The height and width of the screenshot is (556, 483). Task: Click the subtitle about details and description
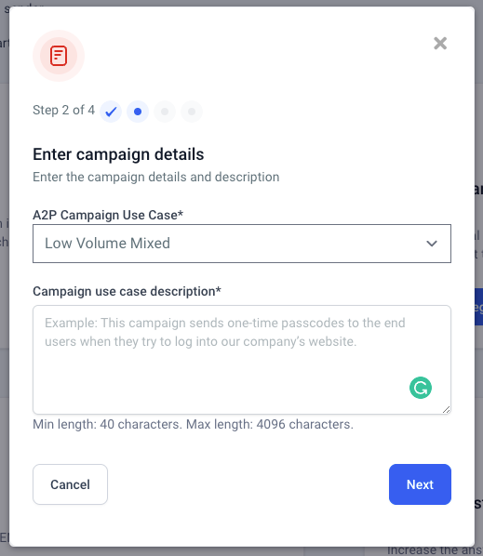(x=156, y=177)
